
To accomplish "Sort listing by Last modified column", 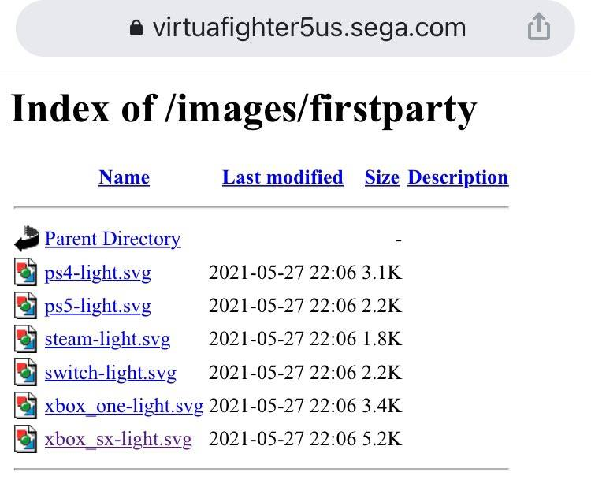I will [282, 177].
